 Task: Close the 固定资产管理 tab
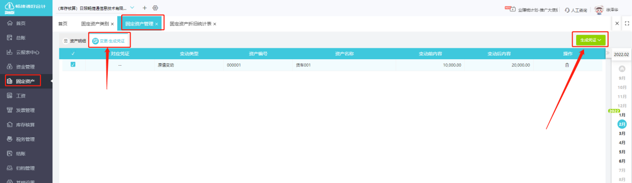(x=157, y=24)
